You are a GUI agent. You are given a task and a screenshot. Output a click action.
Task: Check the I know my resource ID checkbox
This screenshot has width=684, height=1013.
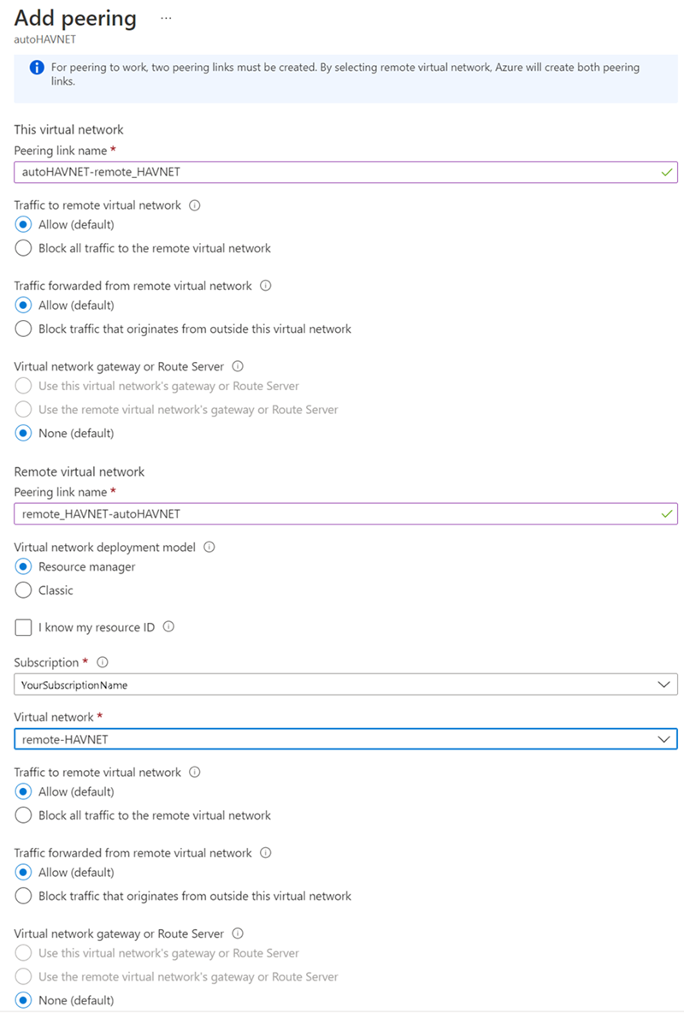(x=23, y=628)
